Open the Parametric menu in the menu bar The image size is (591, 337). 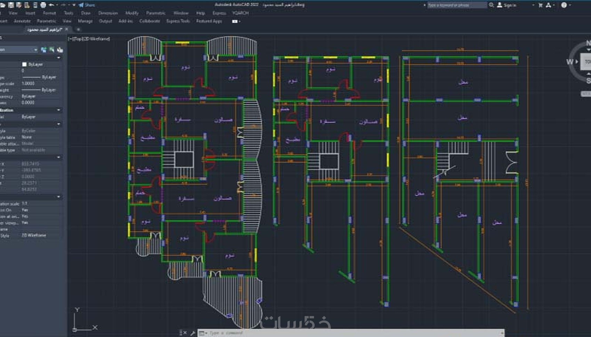[x=155, y=13]
